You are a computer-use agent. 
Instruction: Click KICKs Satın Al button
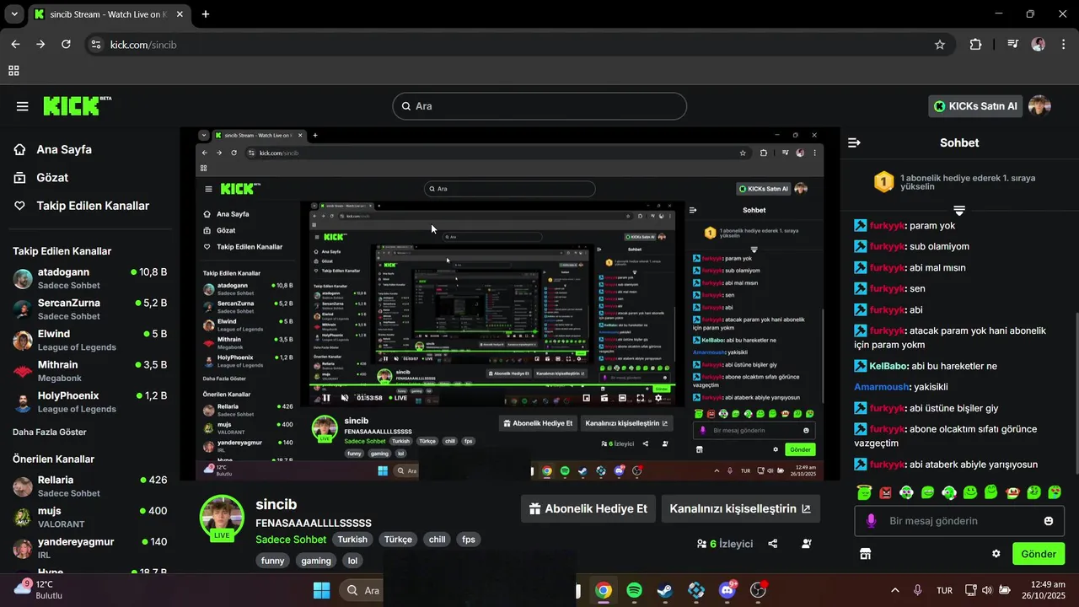tap(975, 106)
